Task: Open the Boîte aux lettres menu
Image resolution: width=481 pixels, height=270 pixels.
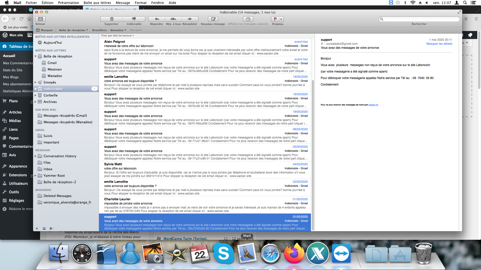Action: 97,3
